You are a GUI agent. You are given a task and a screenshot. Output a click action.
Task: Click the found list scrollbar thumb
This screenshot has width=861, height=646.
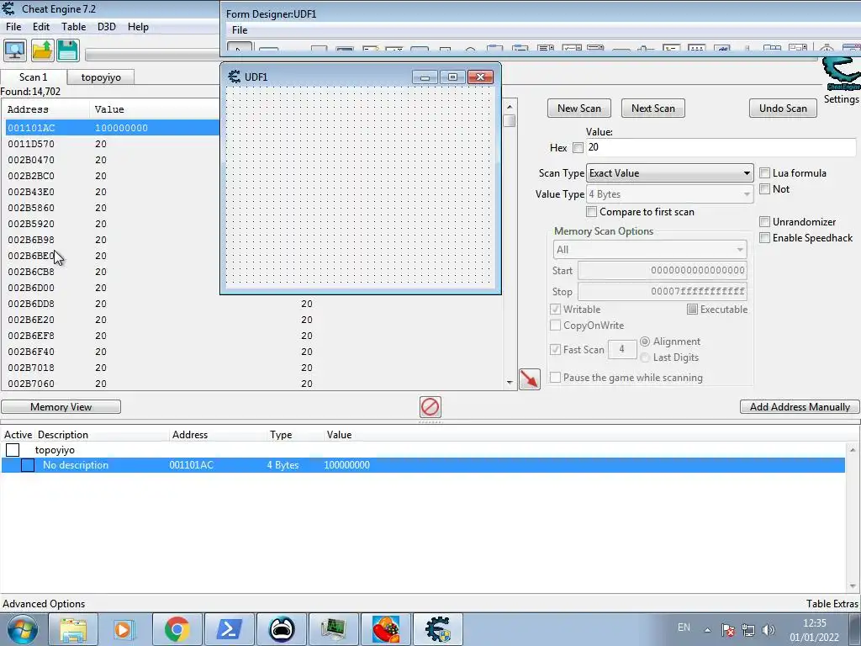(x=510, y=121)
